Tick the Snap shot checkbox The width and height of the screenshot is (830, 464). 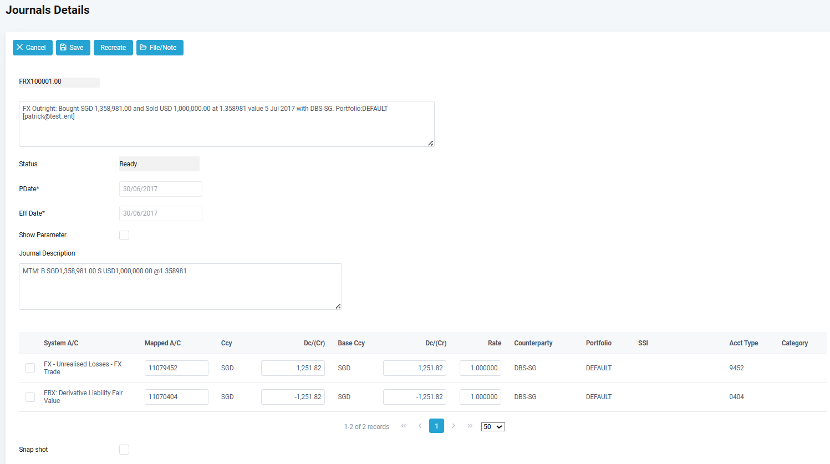pyautogui.click(x=124, y=450)
